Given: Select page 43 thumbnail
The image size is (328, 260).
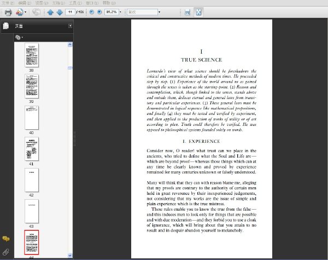Looking at the screenshot, I should (32, 211).
